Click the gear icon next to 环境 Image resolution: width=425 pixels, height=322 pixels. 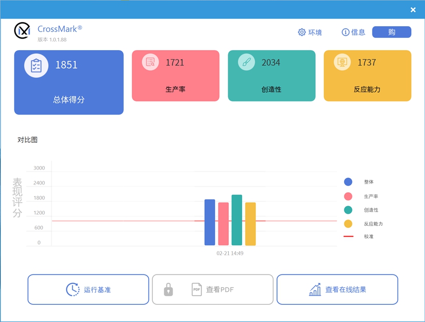point(302,32)
